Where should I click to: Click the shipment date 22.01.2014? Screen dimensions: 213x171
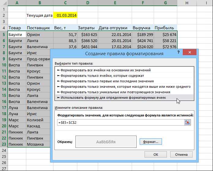115,34
